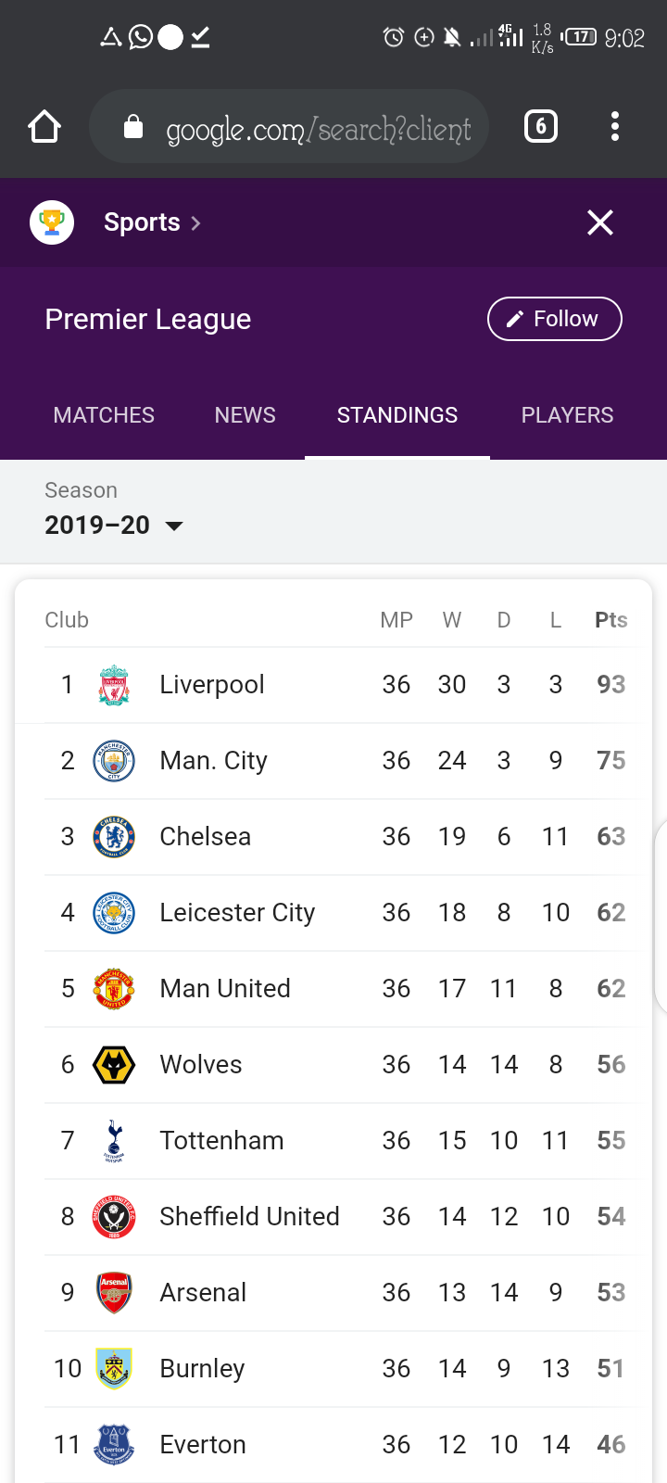
Task: Open the browser three-dot menu
Action: (x=614, y=126)
